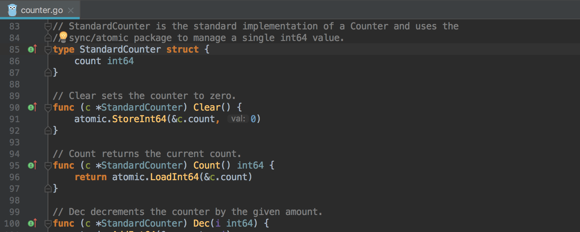Viewport: 580px width, 232px height.
Task: Click the val: parameter hint
Action: click(238, 119)
